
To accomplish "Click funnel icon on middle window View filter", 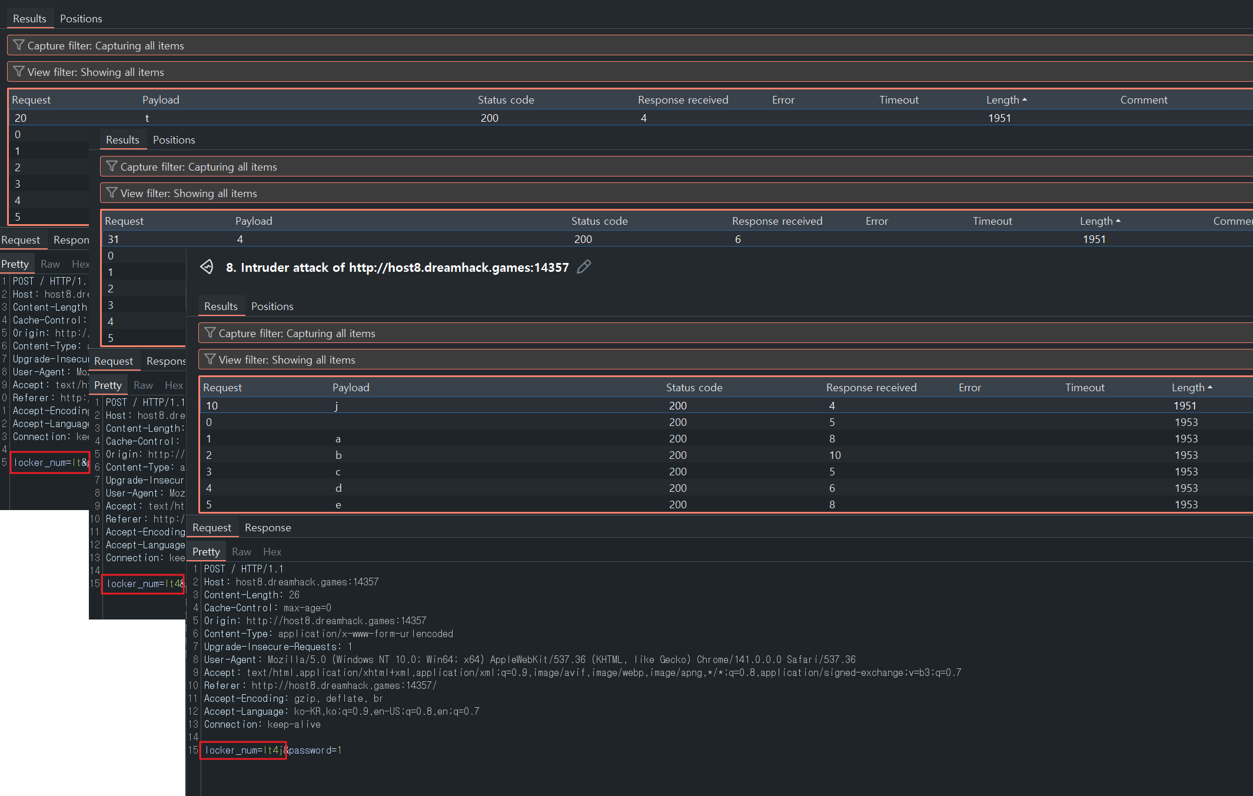I will (x=111, y=193).
